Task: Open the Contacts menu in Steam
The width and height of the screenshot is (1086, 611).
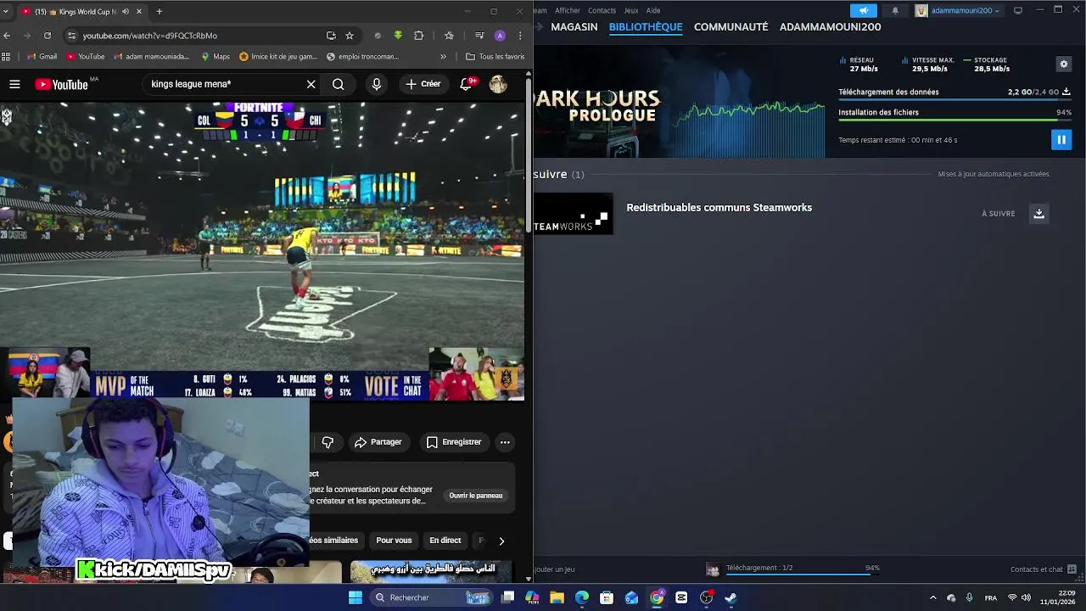Action: (602, 10)
